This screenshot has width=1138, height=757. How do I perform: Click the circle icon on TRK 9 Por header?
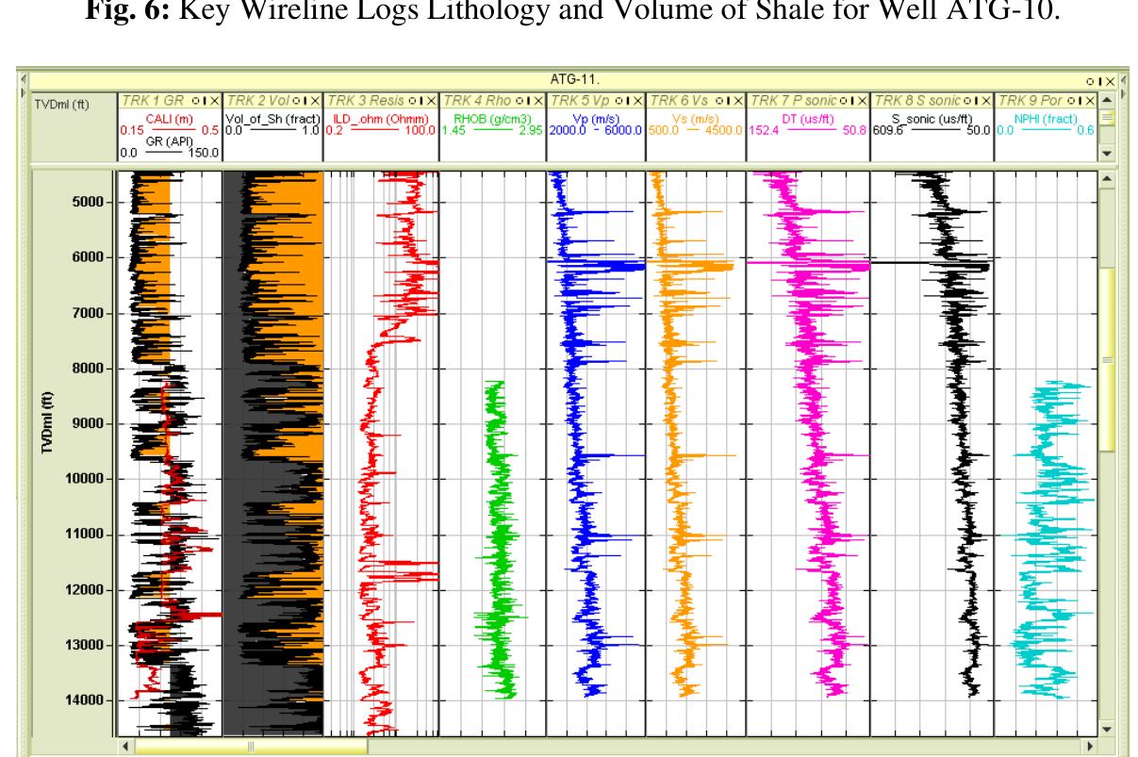[1071, 100]
